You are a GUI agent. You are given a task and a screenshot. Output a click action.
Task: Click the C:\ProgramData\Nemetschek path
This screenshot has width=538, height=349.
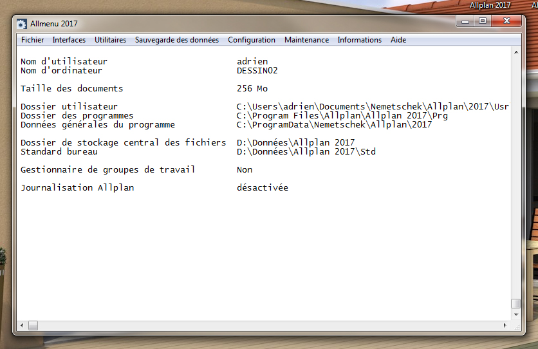pos(334,124)
